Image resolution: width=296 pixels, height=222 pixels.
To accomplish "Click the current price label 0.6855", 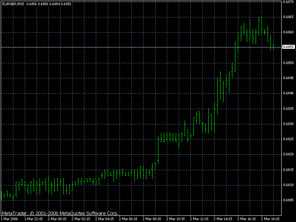I will click(x=288, y=47).
